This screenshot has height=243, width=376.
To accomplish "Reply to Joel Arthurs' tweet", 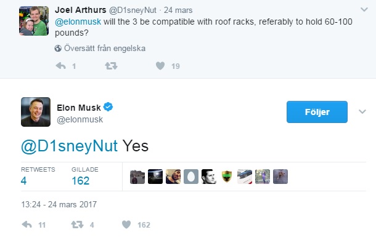I will tap(60, 66).
